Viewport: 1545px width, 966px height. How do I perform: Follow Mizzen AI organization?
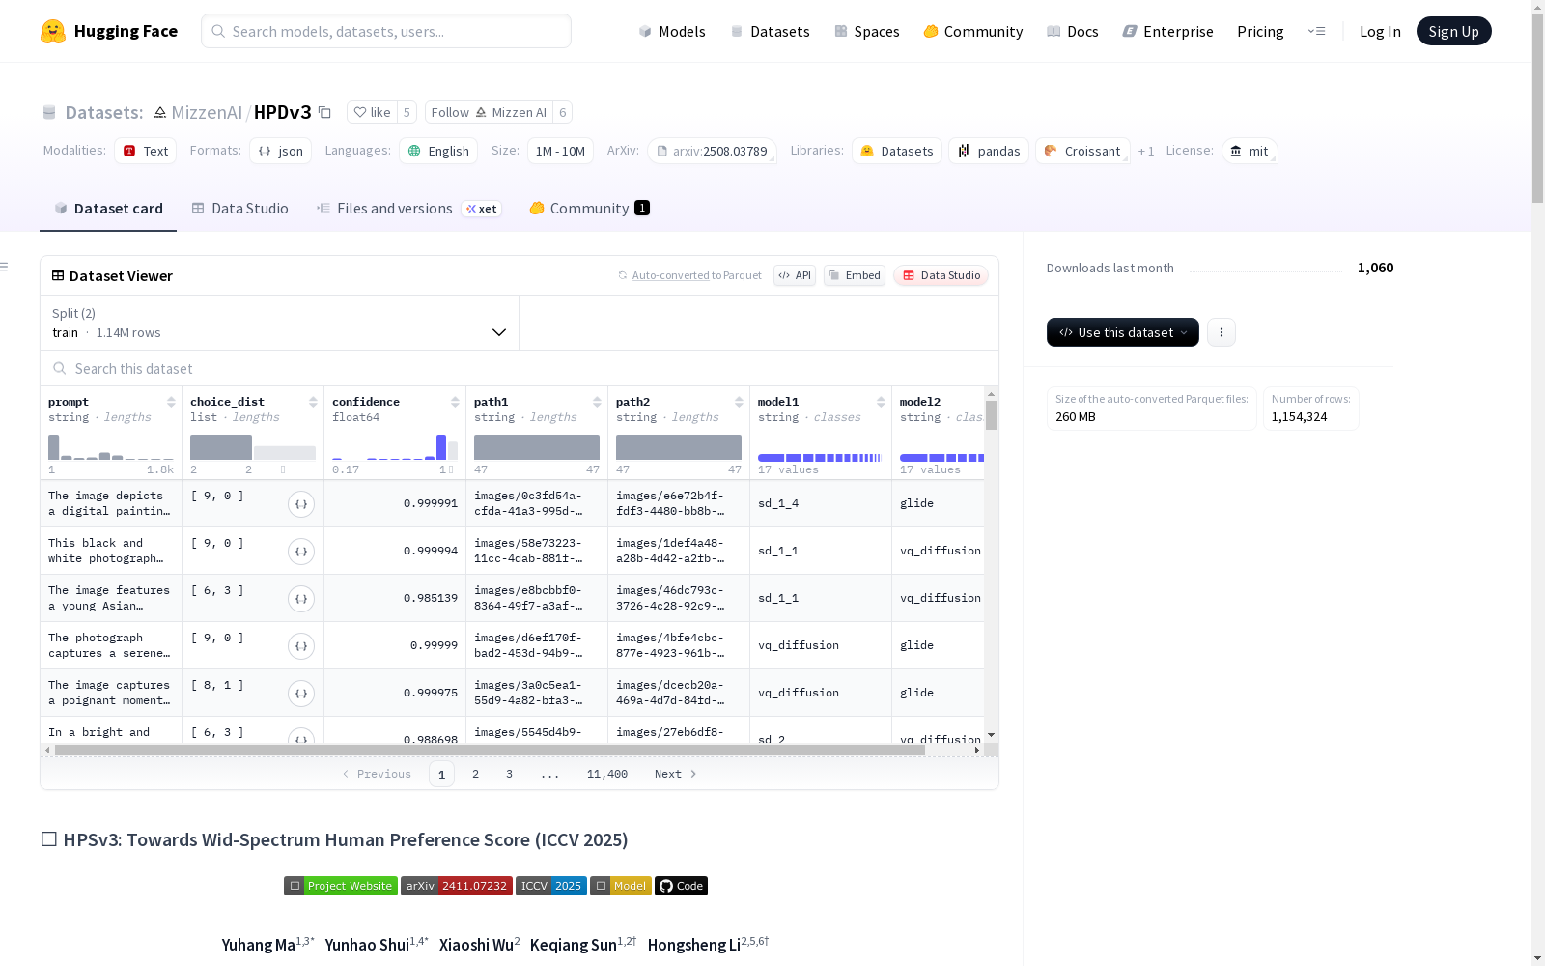tap(489, 113)
